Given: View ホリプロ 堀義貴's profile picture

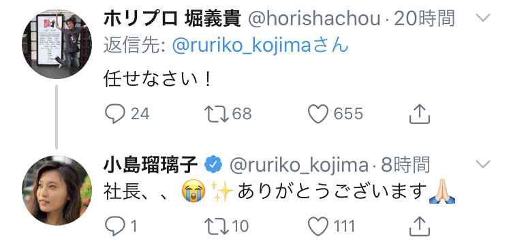Looking at the screenshot, I should [x=57, y=44].
